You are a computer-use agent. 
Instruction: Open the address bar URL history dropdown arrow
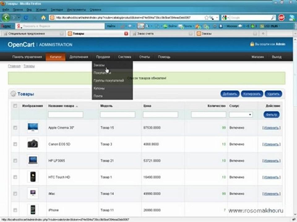(x=217, y=18)
